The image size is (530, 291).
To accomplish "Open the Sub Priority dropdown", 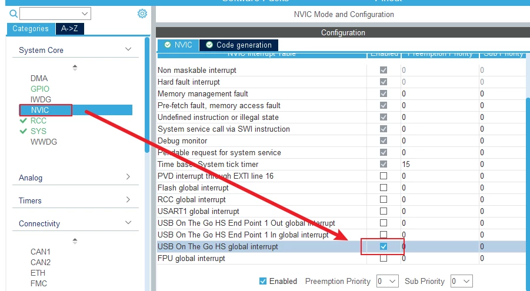I will coord(462,281).
